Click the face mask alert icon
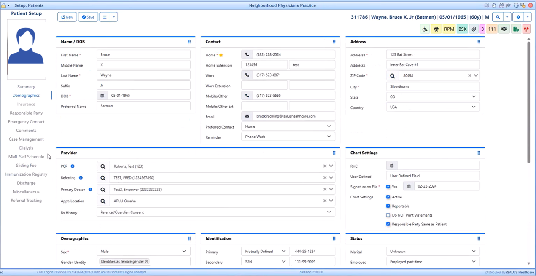The height and width of the screenshot is (276, 536). 504,29
